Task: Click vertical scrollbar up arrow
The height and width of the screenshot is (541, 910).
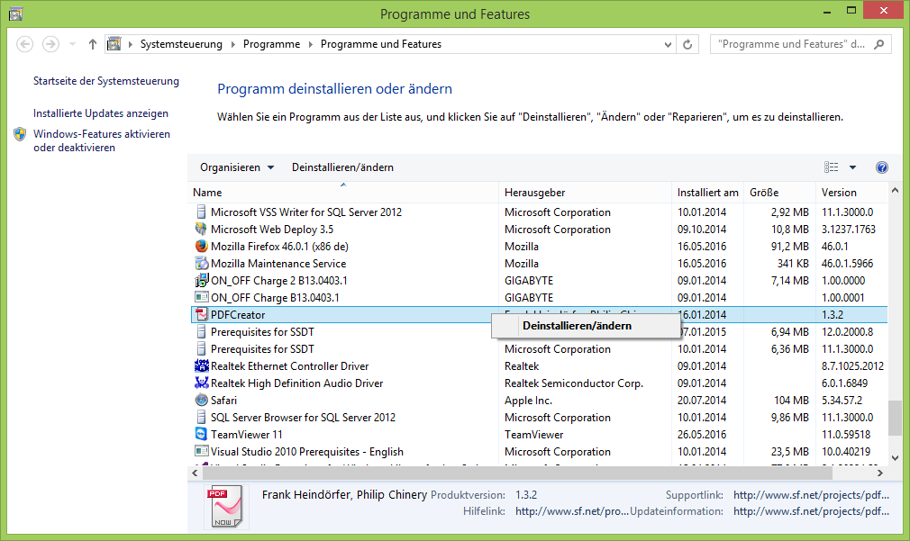Action: coord(895,191)
